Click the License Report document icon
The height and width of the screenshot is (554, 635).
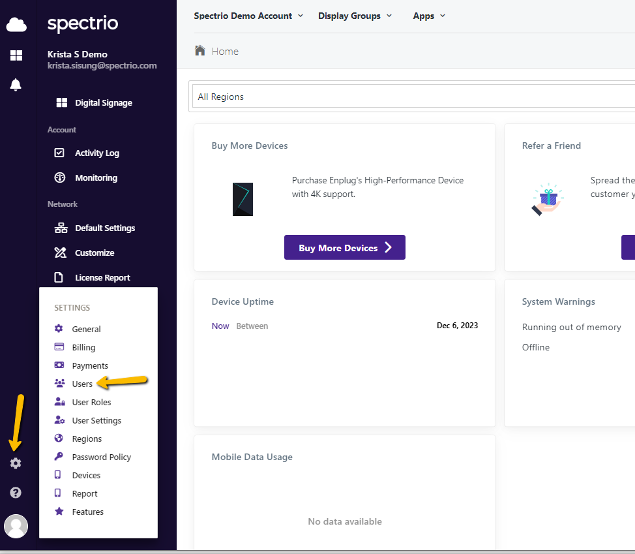click(x=59, y=277)
